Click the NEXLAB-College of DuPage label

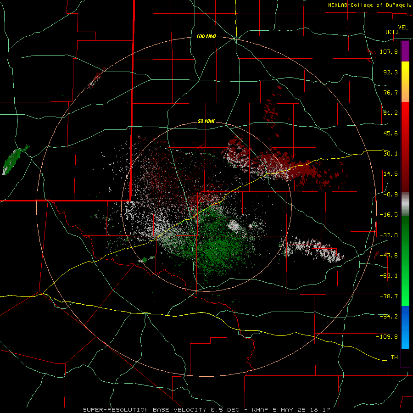366,5
